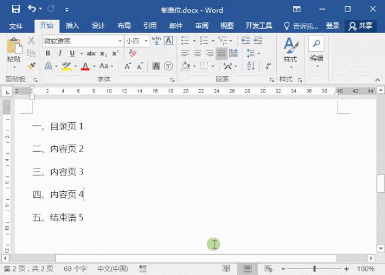Click the show paragraph marks icon
Image resolution: width=385 pixels, height=275 pixels.
pos(268,66)
